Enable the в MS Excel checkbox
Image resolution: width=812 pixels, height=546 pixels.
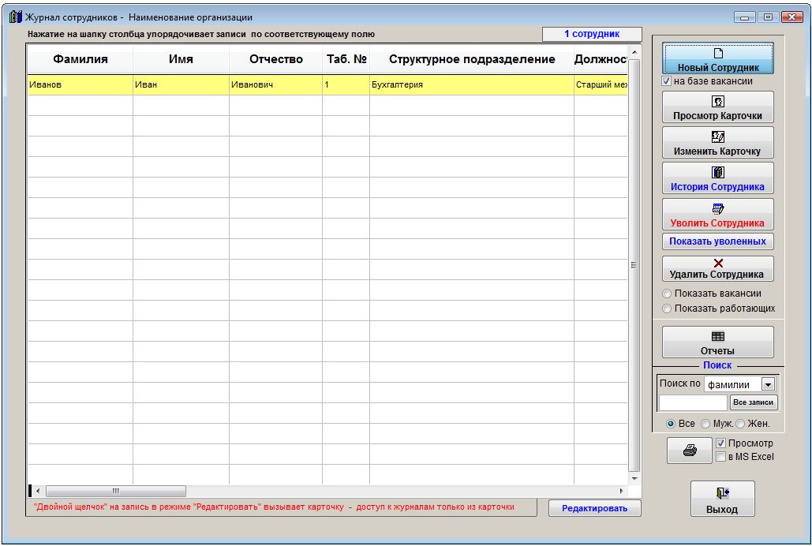[721, 457]
